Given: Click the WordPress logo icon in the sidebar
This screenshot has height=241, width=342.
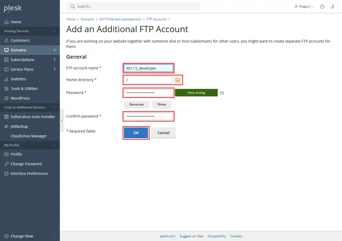Looking at the screenshot, I should tap(6, 98).
